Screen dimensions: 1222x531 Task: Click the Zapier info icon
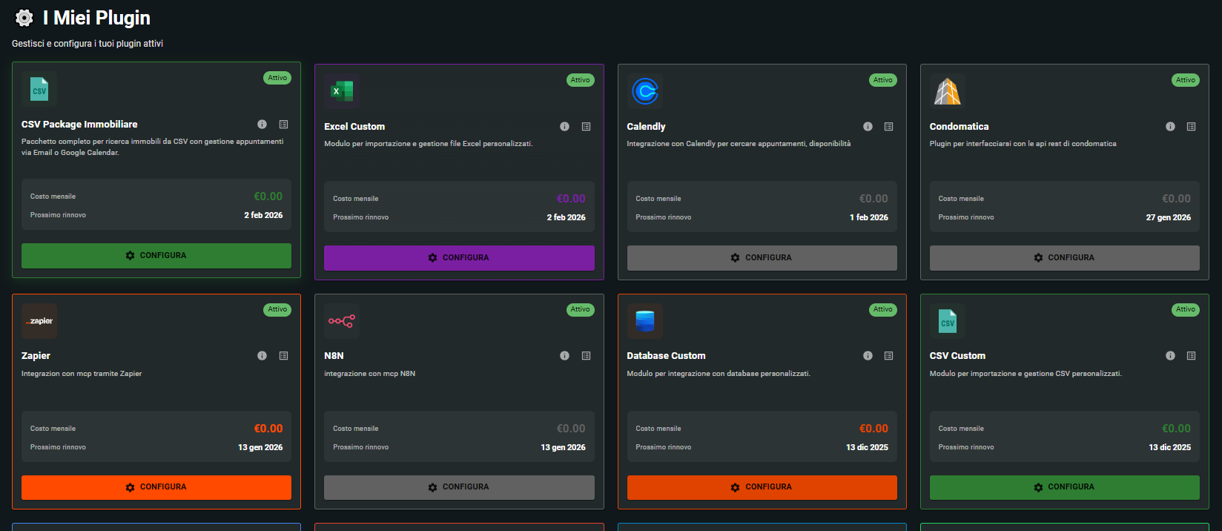[x=262, y=356]
